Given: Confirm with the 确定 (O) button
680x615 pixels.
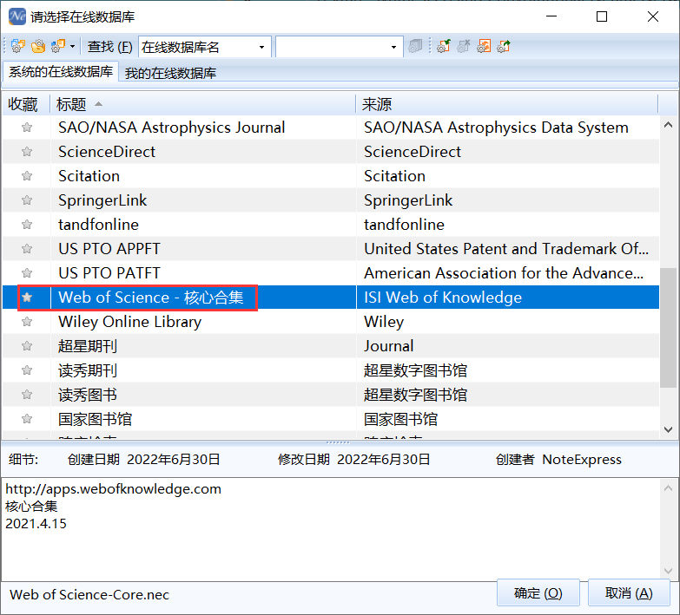Looking at the screenshot, I should pyautogui.click(x=538, y=593).
